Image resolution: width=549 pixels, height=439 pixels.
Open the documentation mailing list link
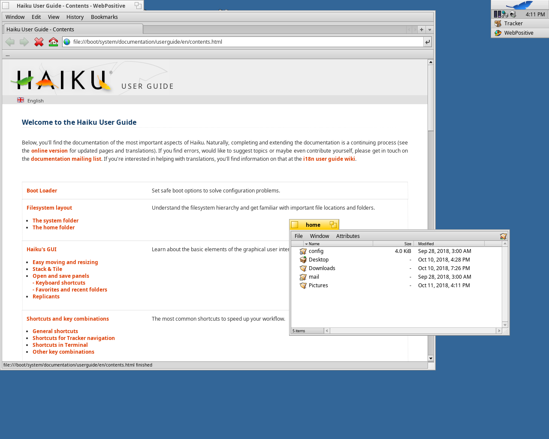pyautogui.click(x=66, y=159)
